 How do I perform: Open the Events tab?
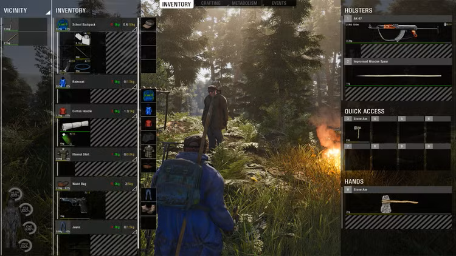click(279, 4)
